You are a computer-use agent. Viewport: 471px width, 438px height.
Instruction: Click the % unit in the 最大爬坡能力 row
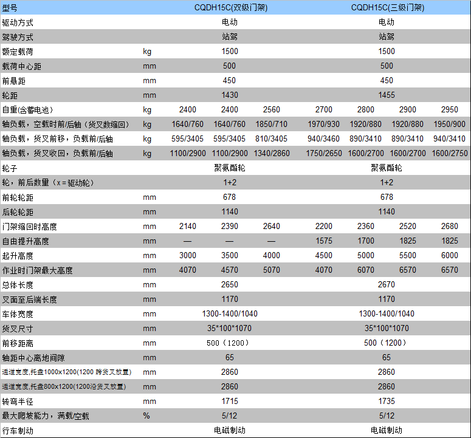146,416
